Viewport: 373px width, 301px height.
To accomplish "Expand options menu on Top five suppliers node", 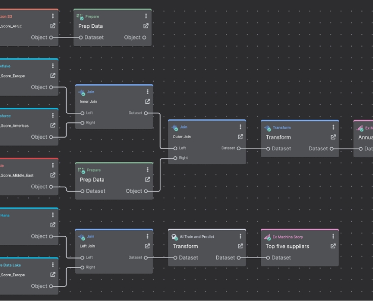I will click(333, 236).
